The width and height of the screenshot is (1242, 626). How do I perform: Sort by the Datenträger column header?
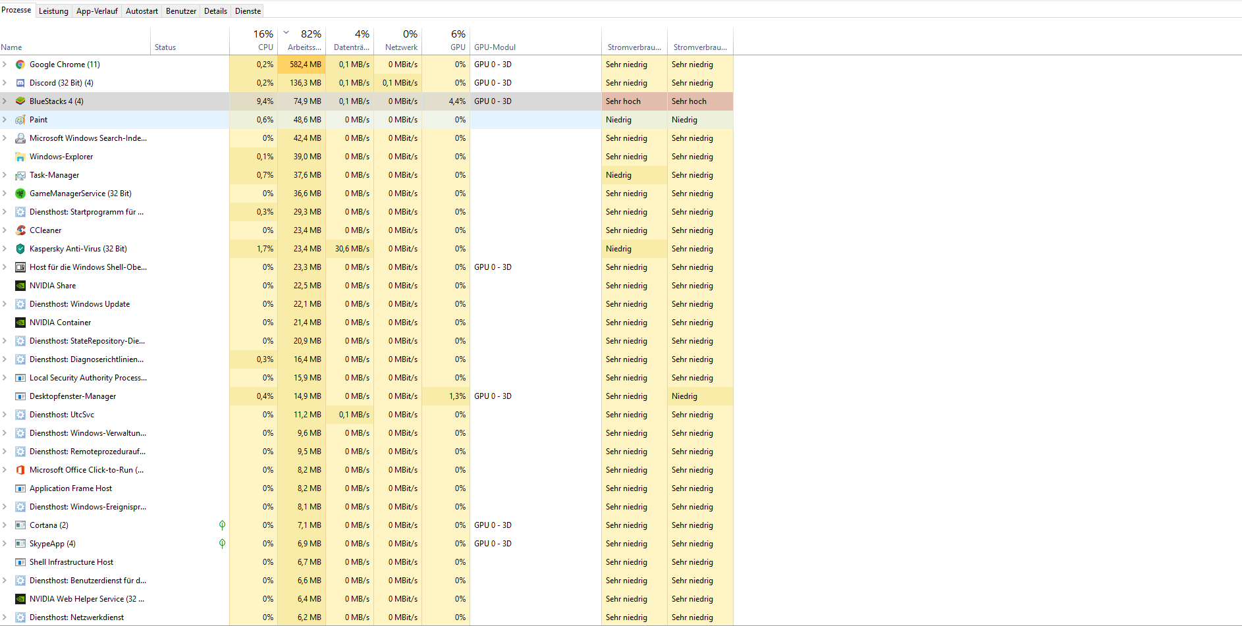click(350, 41)
